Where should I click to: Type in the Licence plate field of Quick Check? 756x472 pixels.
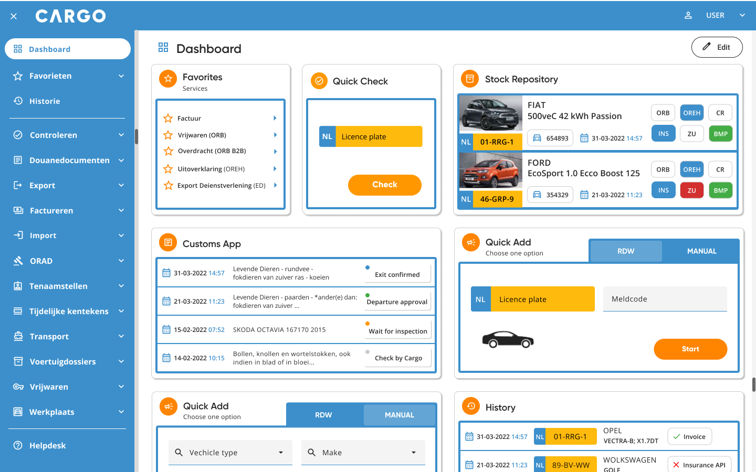point(378,136)
